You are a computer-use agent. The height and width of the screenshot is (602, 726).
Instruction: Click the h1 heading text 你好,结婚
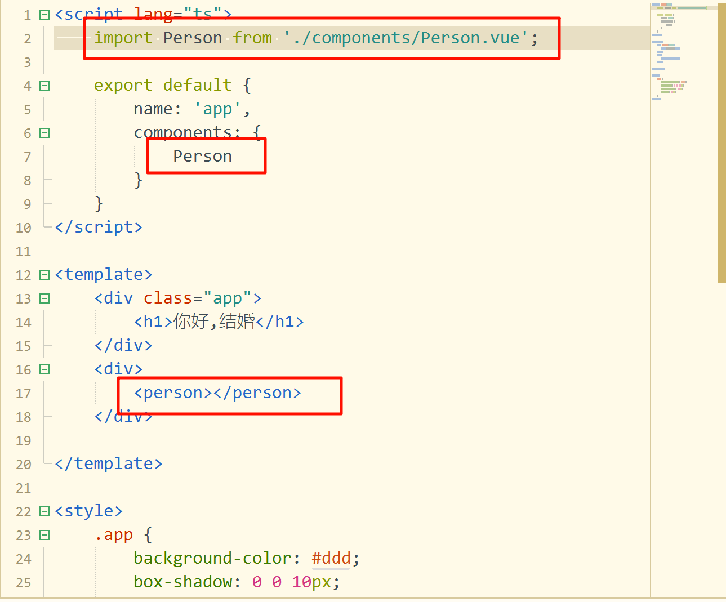point(214,322)
